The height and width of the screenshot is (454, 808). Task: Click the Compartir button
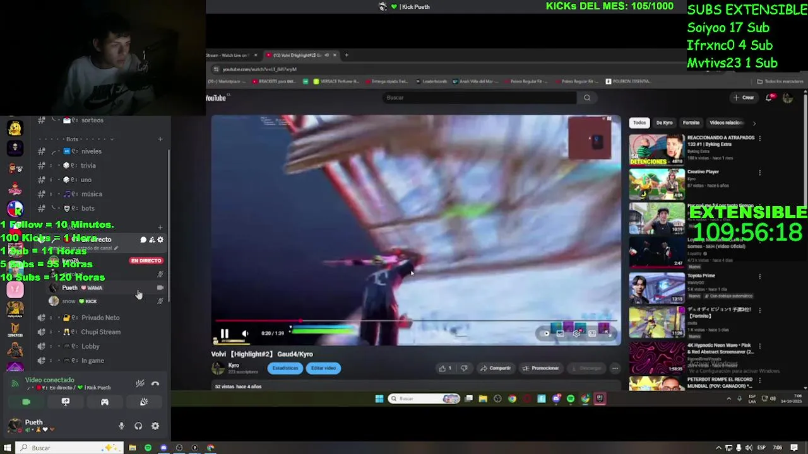[x=496, y=368]
